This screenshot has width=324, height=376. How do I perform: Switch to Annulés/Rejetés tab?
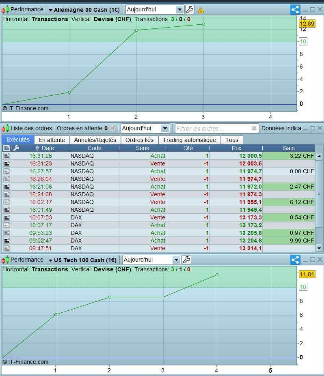[95, 140]
